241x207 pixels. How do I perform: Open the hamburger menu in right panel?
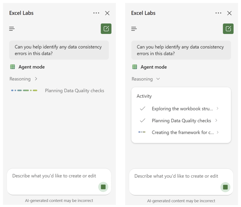coord(134,29)
